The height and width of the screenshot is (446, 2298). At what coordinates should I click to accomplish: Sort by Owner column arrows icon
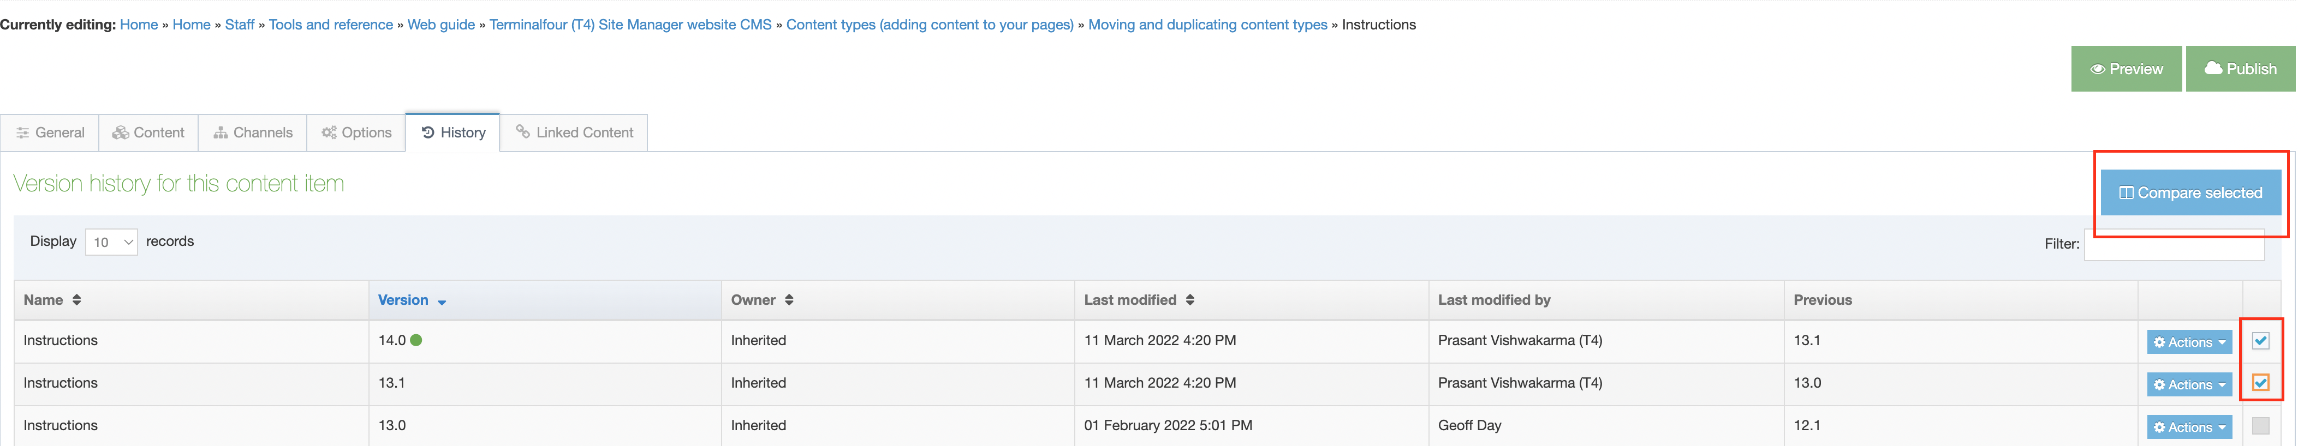(x=789, y=300)
